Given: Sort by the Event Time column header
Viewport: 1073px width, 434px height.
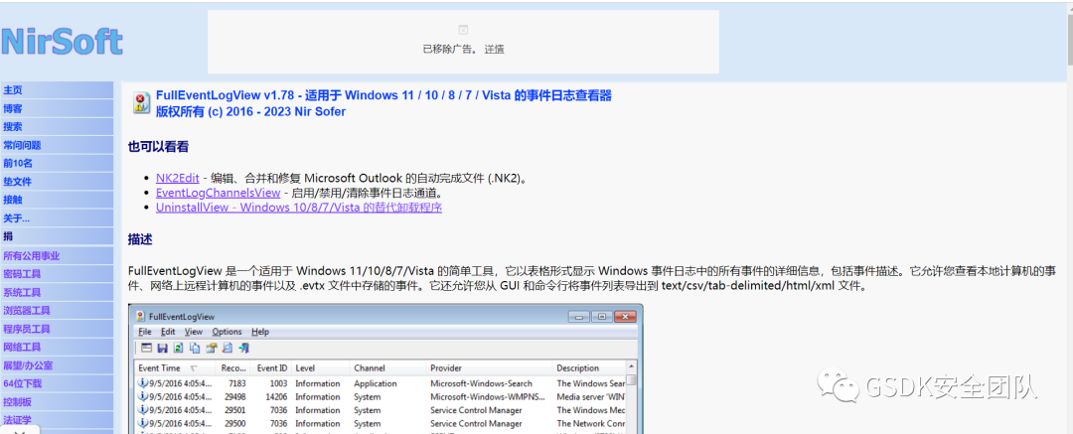Looking at the screenshot, I should [175, 368].
